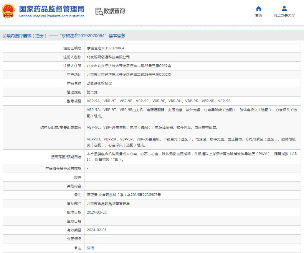304x253 pixels.
Task: Click the 其他内容 row label
Action: [x=74, y=186]
